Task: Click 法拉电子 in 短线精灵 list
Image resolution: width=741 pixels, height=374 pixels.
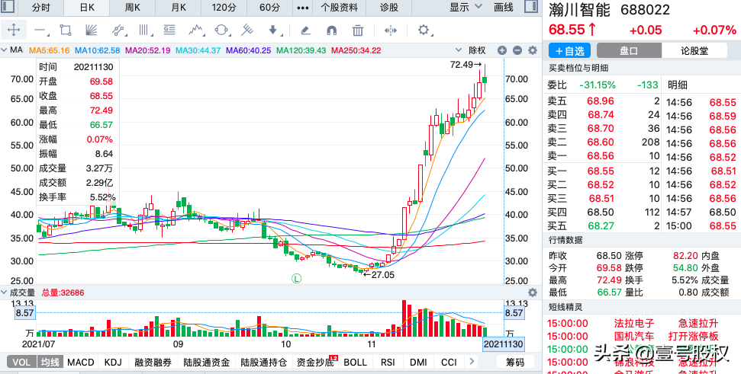Action: [633, 323]
